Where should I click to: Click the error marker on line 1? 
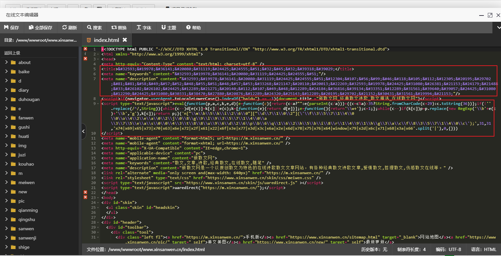(x=85, y=49)
